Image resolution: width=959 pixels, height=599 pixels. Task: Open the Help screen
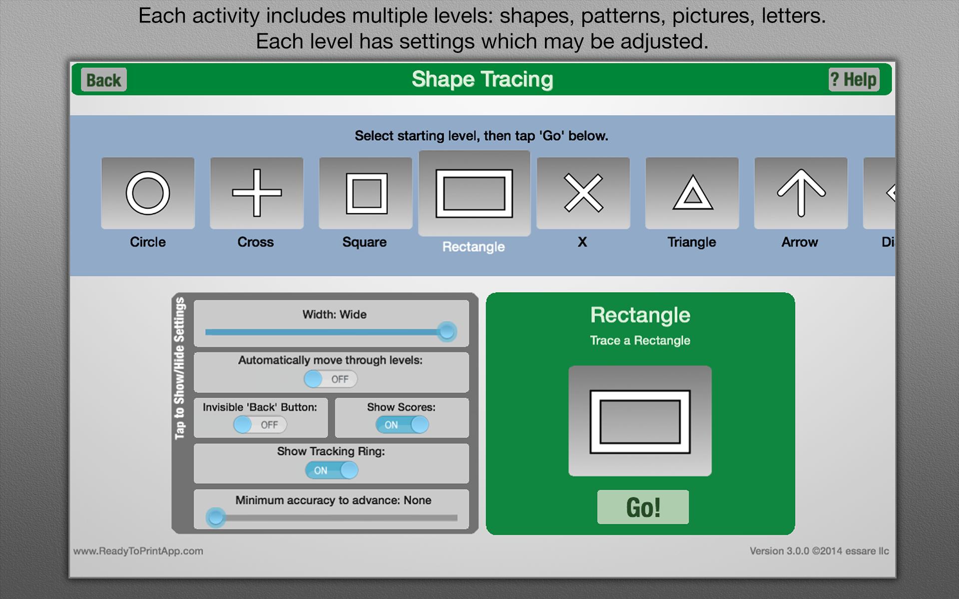coord(854,79)
